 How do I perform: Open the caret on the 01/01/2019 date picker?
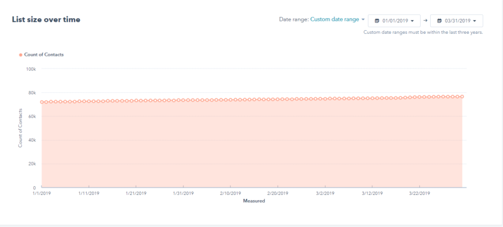pos(412,21)
